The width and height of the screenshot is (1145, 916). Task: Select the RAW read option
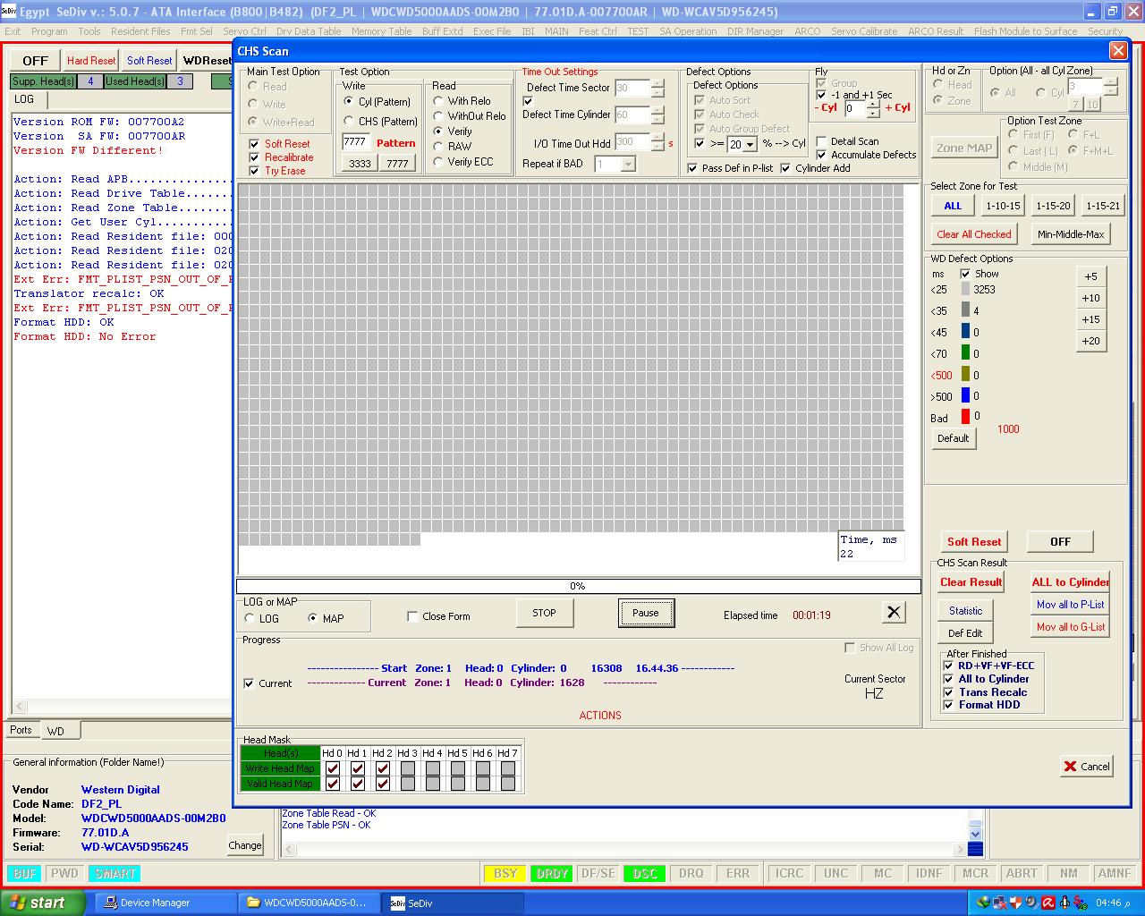coord(438,146)
